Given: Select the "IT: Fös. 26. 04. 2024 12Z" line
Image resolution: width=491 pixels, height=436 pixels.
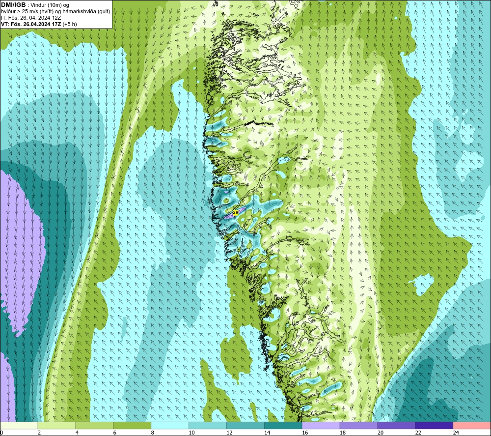Looking at the screenshot, I should (x=31, y=18).
